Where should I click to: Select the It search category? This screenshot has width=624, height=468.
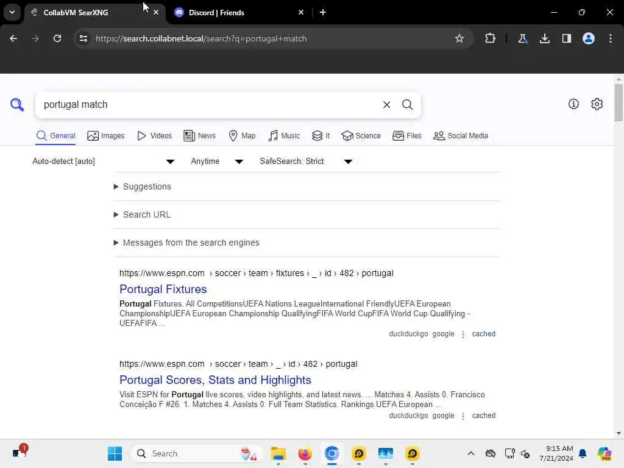(x=321, y=136)
